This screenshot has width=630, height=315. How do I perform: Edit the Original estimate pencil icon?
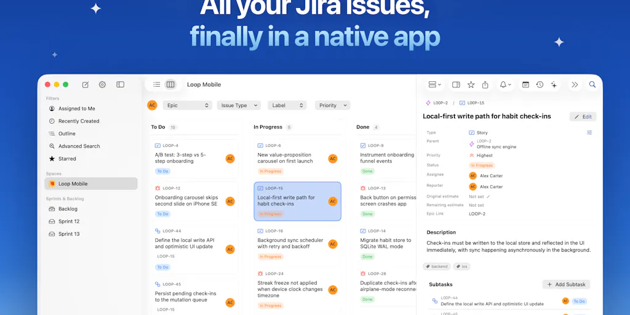(488, 196)
